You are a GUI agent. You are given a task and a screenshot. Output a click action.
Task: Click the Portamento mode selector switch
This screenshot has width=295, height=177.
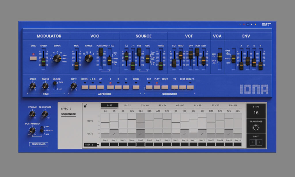(x=42, y=130)
